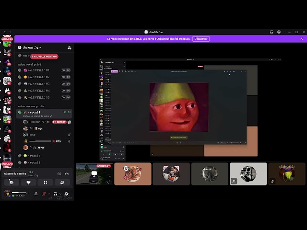The width and height of the screenshot is (307, 230).
Task: Collapse the salon vocaux public category
Action: [x=31, y=106]
